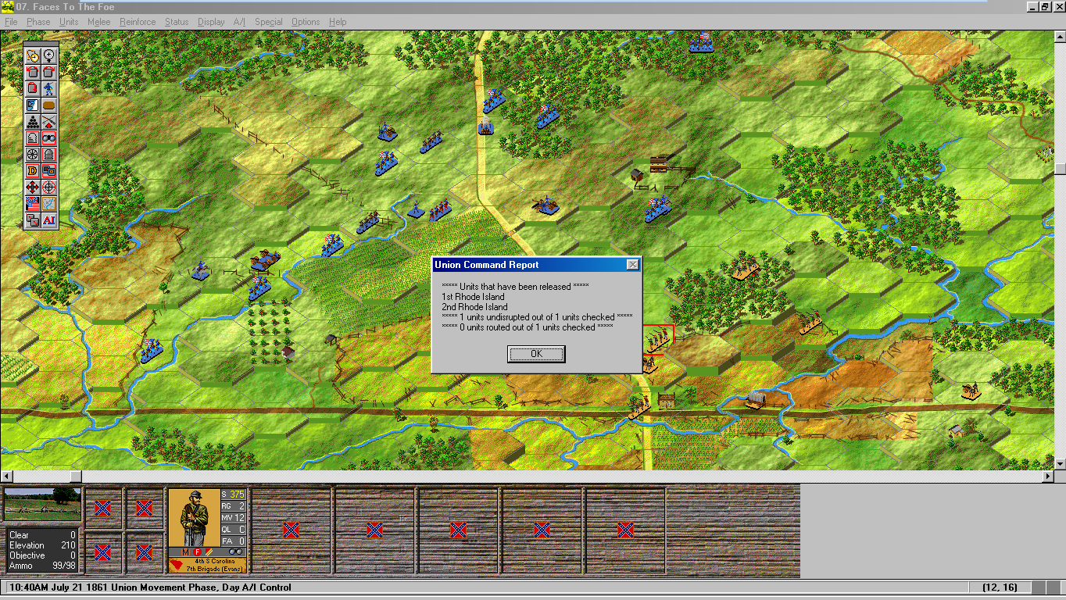Click the cannonball pile toolbar icon
Image resolution: width=1066 pixels, height=600 pixels.
point(33,121)
